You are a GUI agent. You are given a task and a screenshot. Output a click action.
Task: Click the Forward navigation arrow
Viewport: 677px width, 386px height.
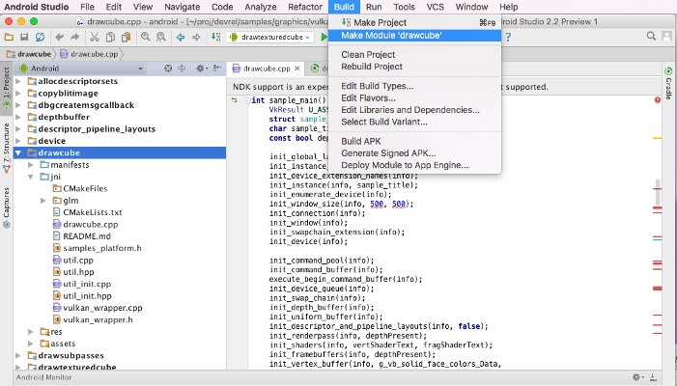[196, 37]
